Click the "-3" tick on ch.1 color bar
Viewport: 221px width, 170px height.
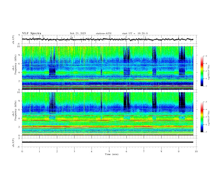click(206, 56)
